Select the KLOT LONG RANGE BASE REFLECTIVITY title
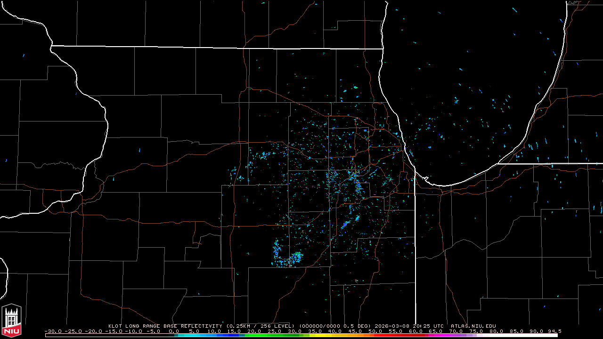Viewport: 603px width, 339px height. coord(164,326)
